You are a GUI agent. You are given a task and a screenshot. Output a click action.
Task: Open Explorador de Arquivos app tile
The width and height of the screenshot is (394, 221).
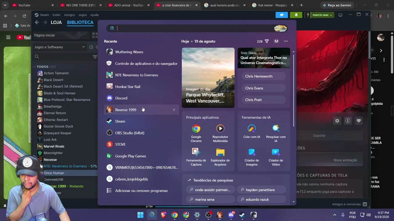pos(220,157)
